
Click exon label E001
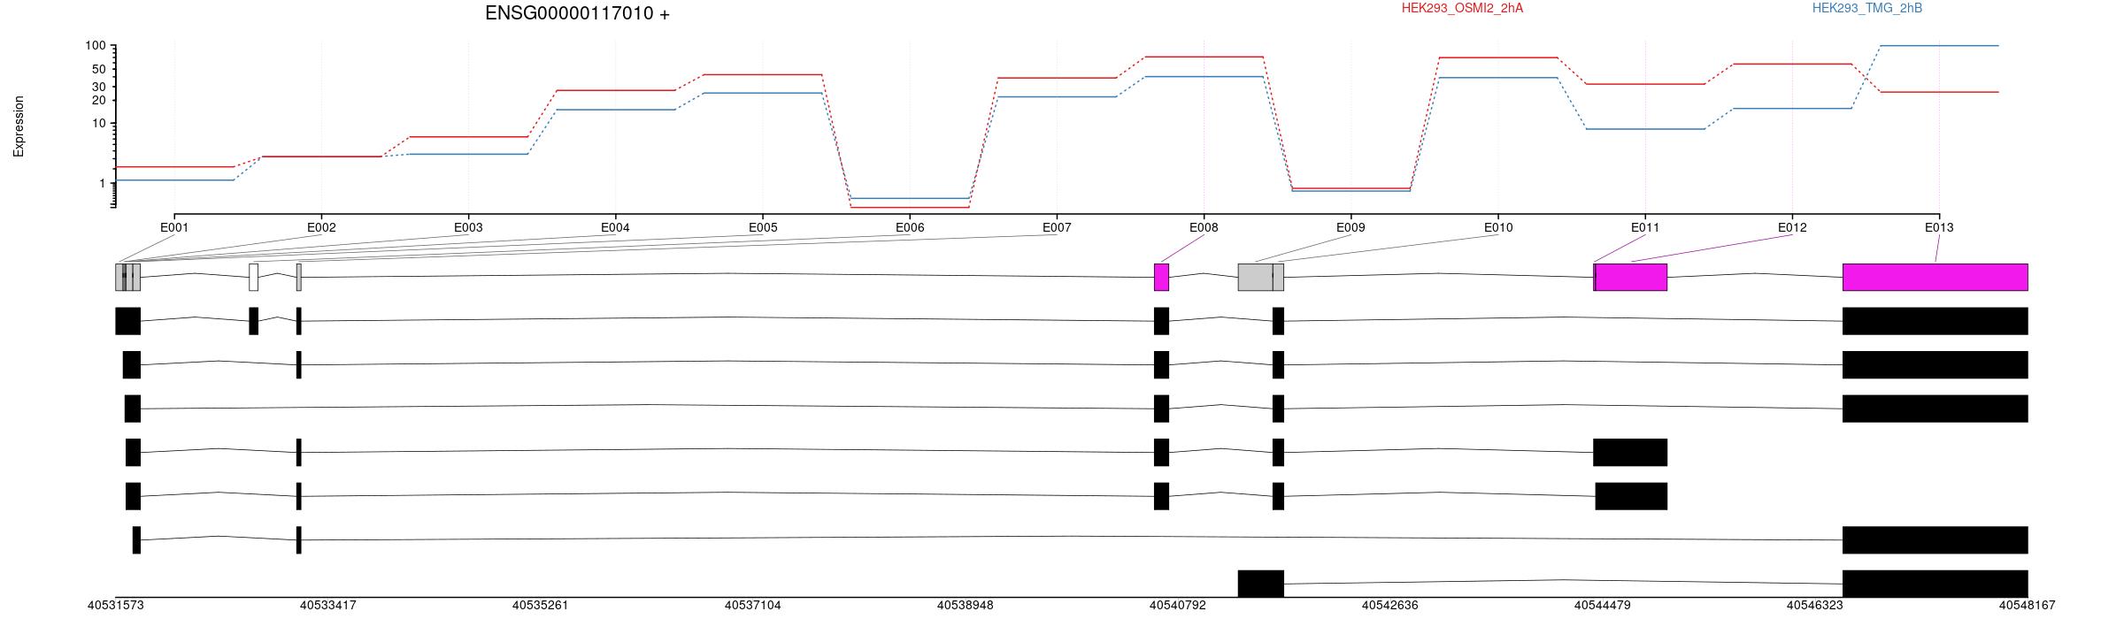click(x=174, y=227)
